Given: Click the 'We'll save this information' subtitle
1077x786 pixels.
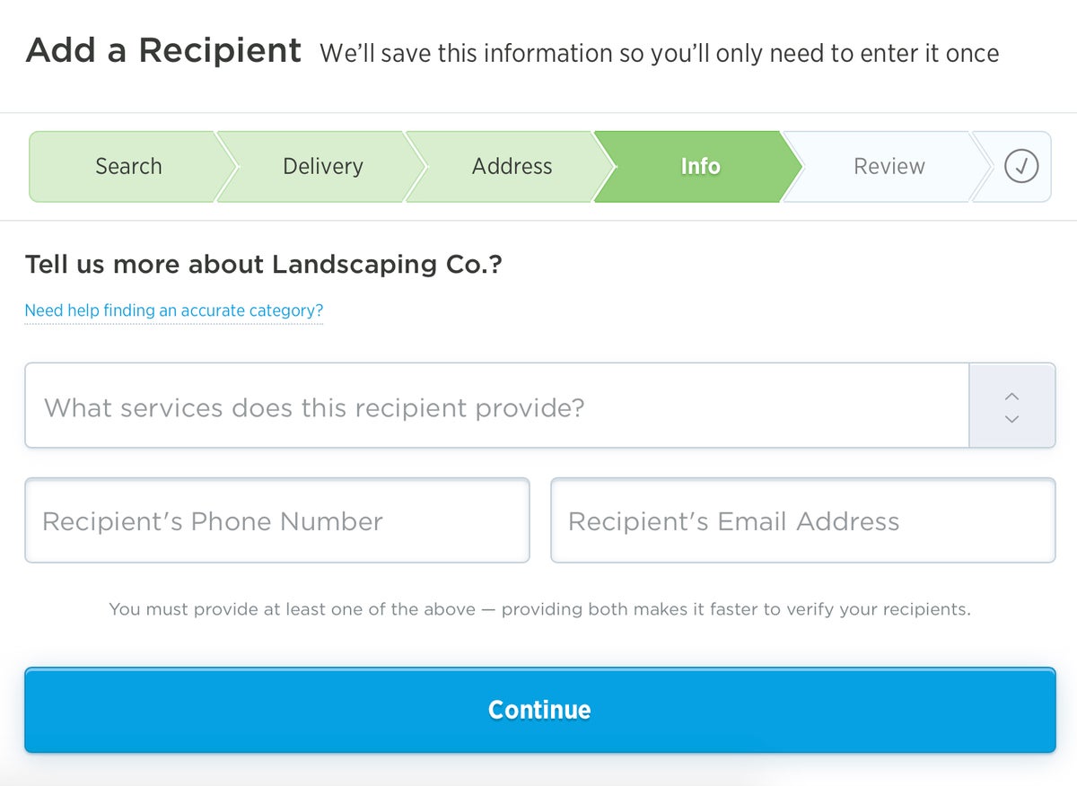Looking at the screenshot, I should 659,54.
